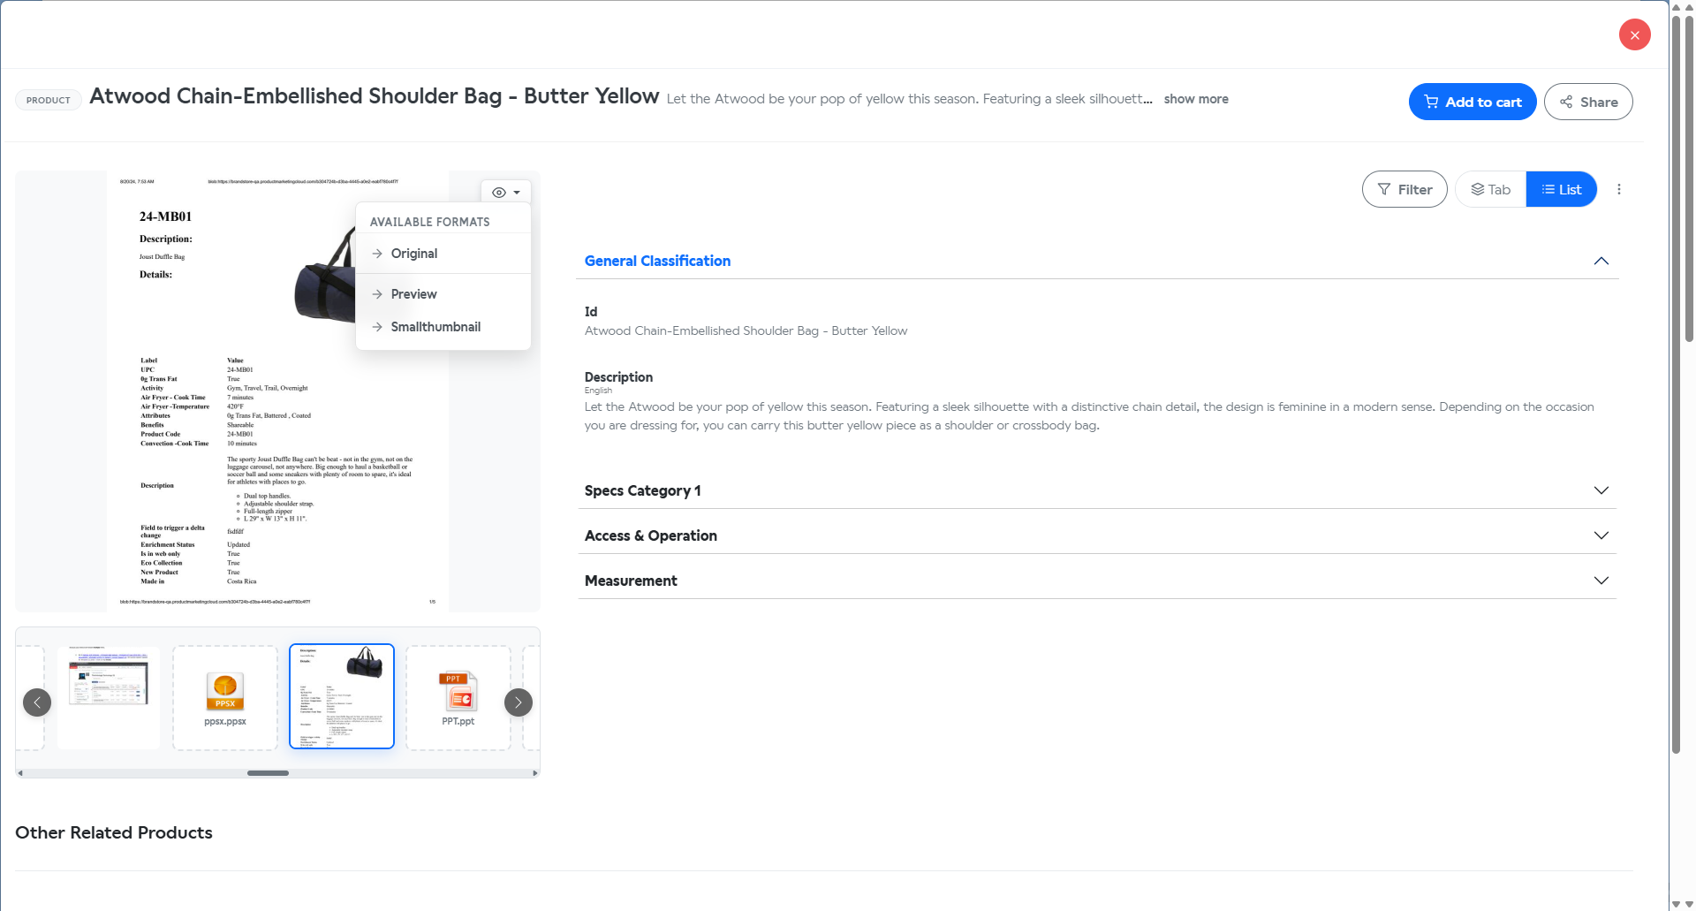Image resolution: width=1696 pixels, height=911 pixels.
Task: Open the Filter options
Action: click(x=1404, y=189)
